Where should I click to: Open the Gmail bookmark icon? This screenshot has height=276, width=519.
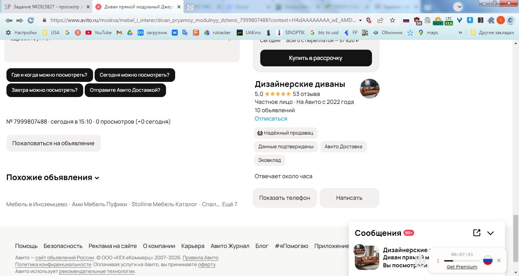click(x=119, y=33)
